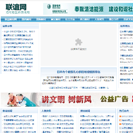Open the 娱乐新闻 navigation tab
The width and height of the screenshot is (133, 133).
coord(55,19)
